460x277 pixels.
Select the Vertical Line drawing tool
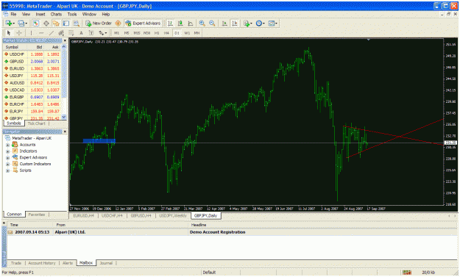pyautogui.click(x=31, y=33)
